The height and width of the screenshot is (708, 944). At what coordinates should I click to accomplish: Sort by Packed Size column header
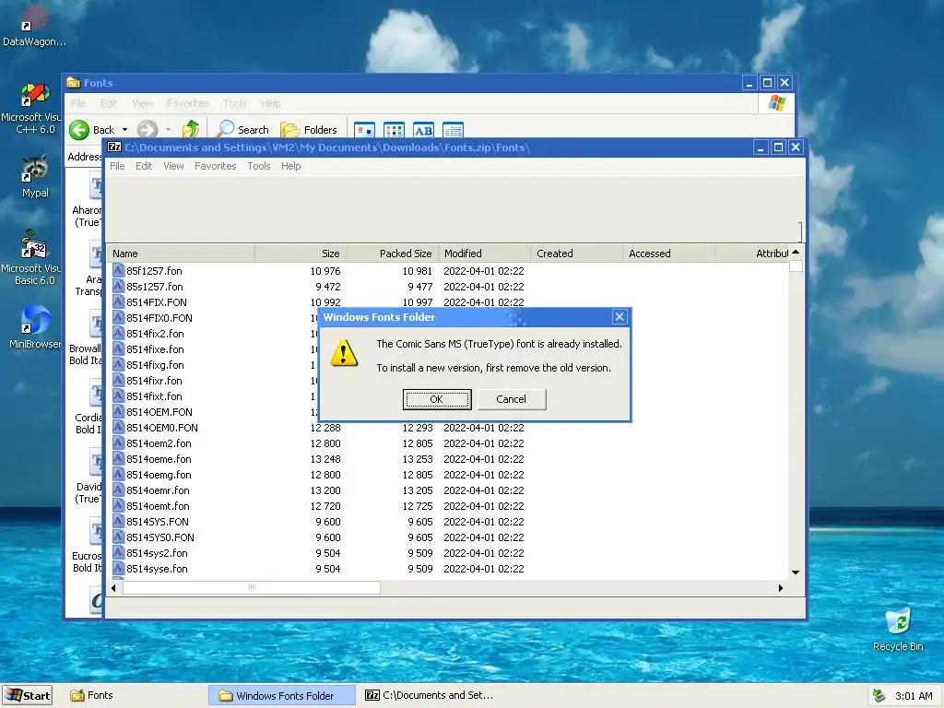tap(393, 254)
